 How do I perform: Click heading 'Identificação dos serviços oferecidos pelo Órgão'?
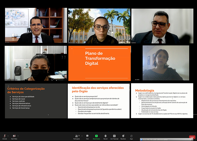tap(98, 90)
